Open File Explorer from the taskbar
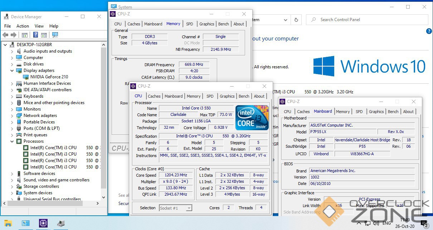 tap(8, 224)
